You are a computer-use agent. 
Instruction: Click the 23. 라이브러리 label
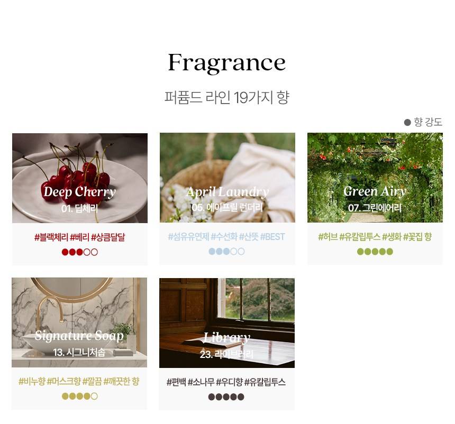click(226, 354)
